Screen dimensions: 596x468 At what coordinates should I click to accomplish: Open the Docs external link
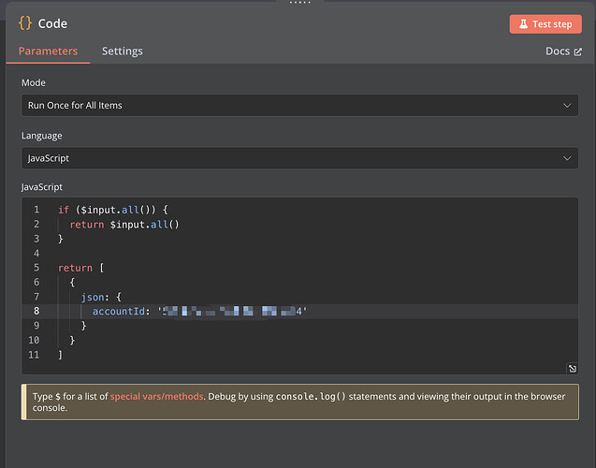click(563, 51)
